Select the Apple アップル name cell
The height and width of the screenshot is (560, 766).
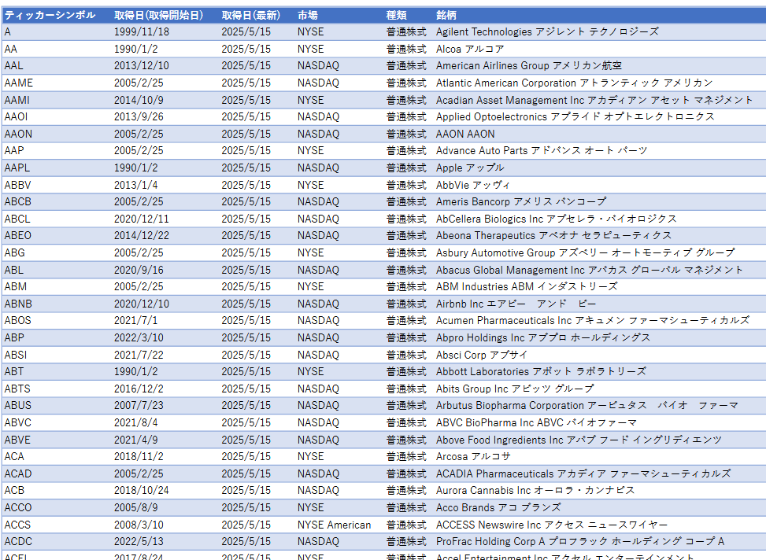click(470, 168)
